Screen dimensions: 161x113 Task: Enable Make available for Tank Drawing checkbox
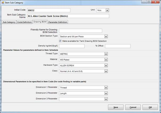(x=60, y=41)
